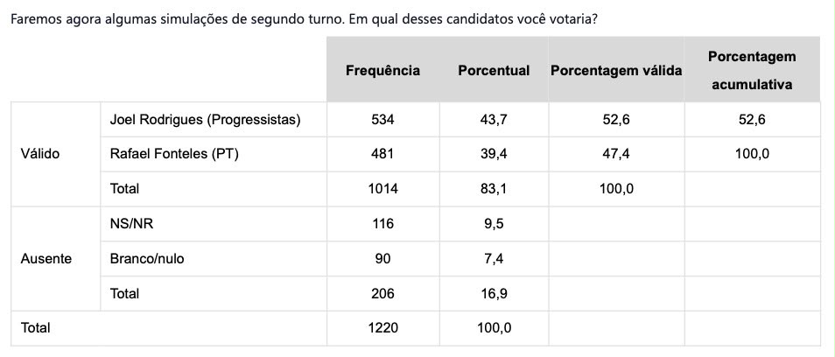Select the Frequência column header

click(382, 71)
